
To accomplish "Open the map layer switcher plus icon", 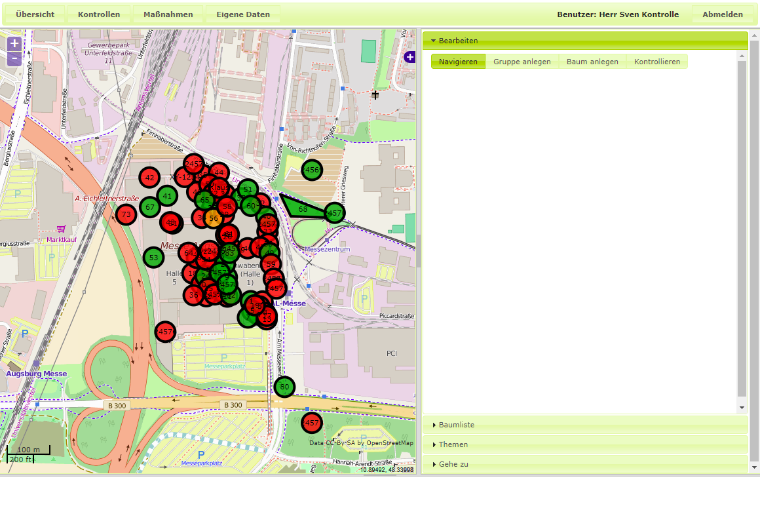I will [x=410, y=57].
